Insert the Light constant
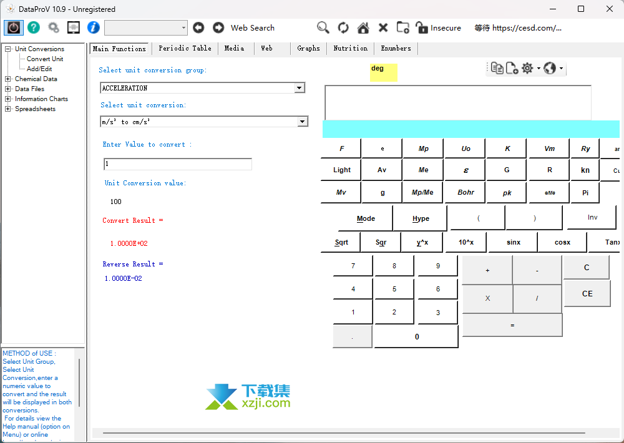Viewport: 624px width, 443px height. (x=342, y=170)
